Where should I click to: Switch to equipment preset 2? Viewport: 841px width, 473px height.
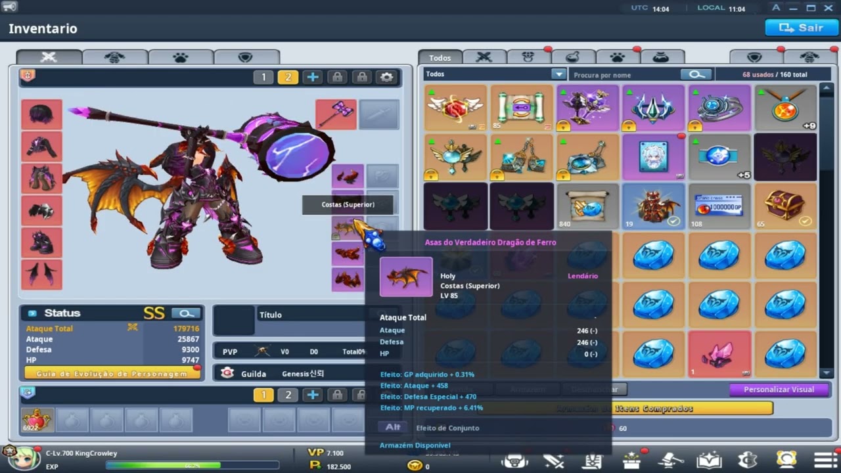288,77
